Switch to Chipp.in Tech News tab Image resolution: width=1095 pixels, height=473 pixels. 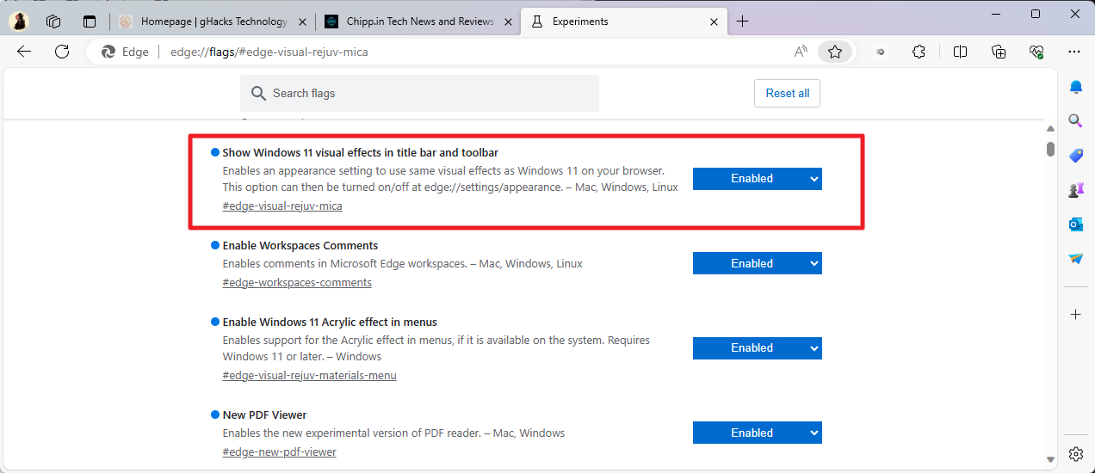coord(418,21)
